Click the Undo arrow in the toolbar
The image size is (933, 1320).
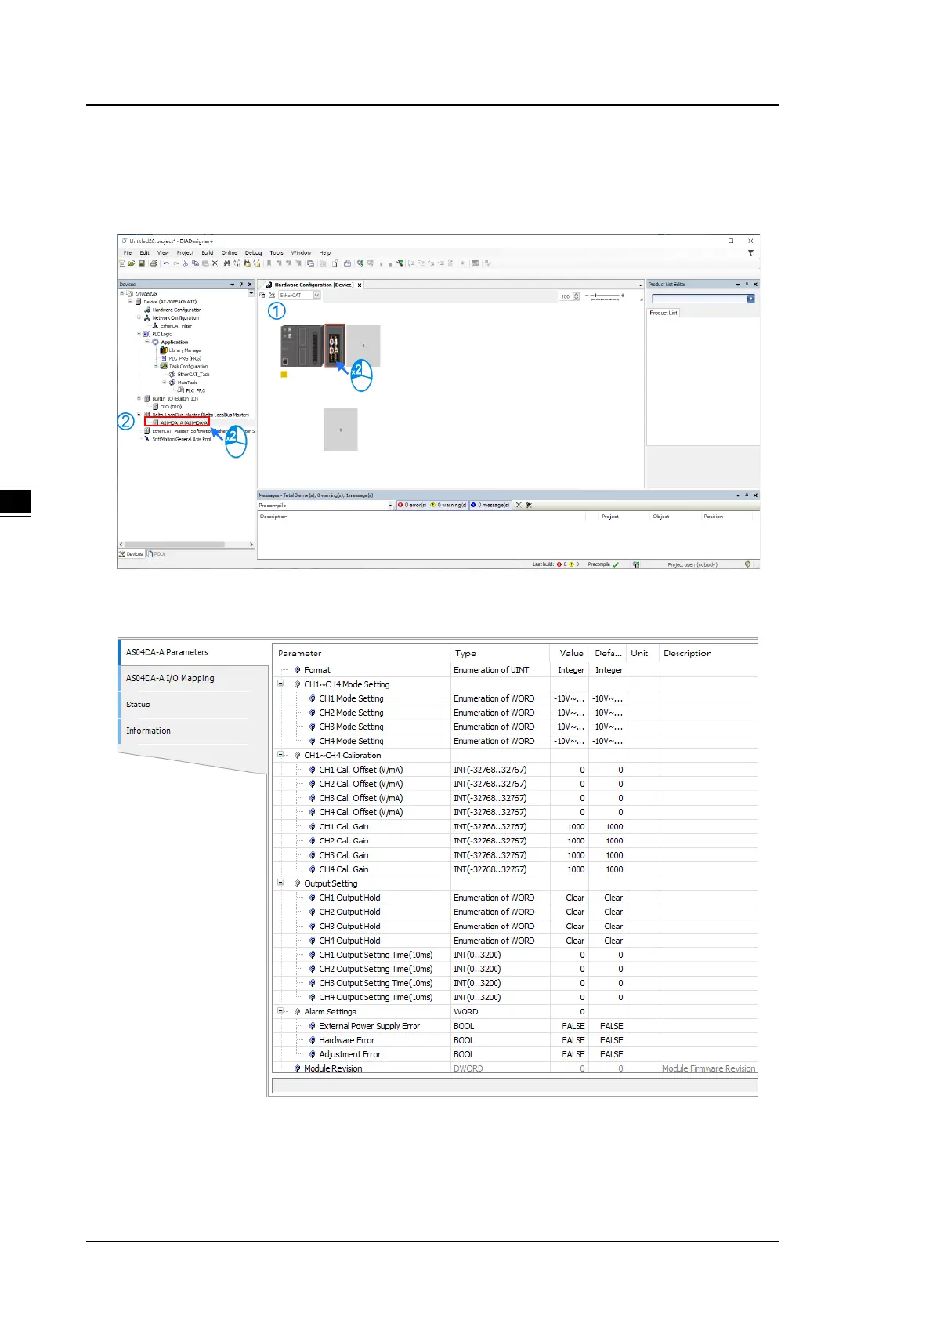coord(166,263)
